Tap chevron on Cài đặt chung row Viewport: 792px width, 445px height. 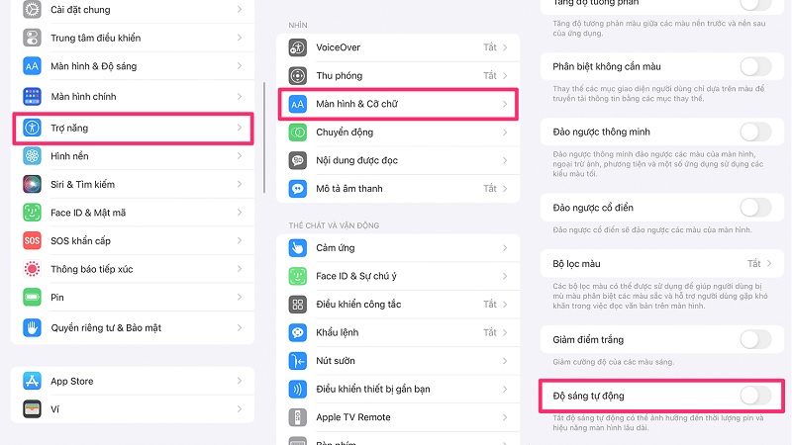pos(240,9)
